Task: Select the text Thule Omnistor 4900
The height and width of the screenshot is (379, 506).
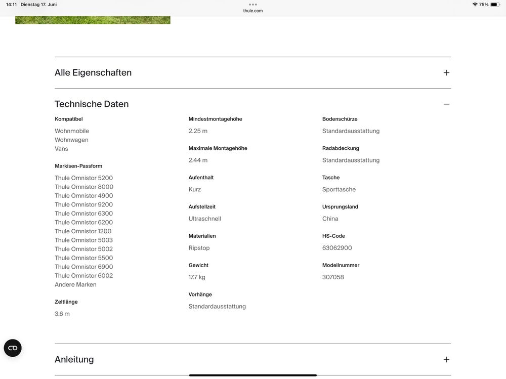Action: pyautogui.click(x=83, y=196)
